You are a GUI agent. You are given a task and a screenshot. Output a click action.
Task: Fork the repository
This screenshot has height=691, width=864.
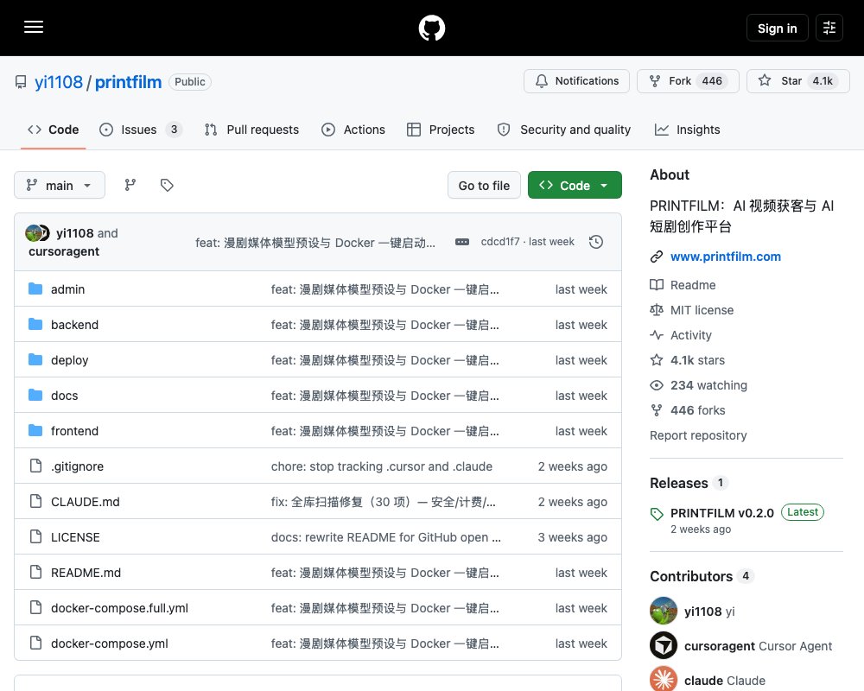(x=688, y=81)
